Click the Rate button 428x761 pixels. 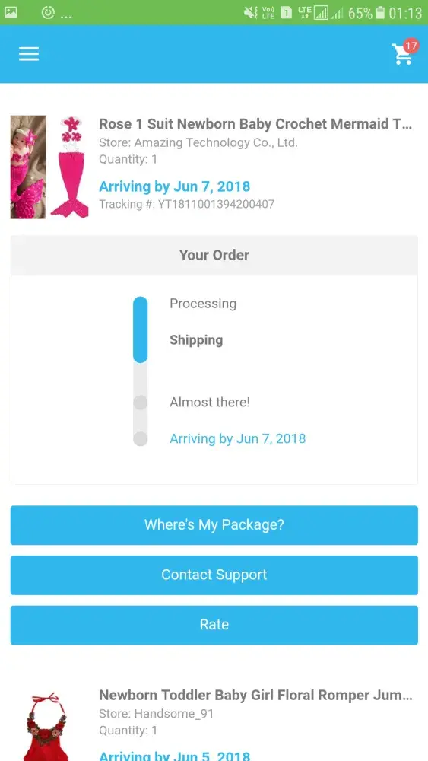[x=214, y=625]
